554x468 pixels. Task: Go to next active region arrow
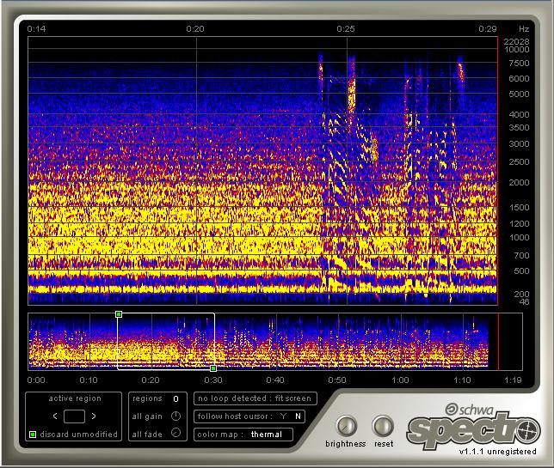[x=93, y=416]
